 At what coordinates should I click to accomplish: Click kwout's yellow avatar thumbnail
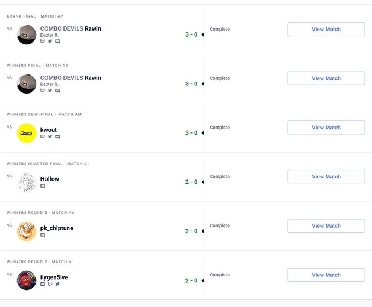[26, 133]
